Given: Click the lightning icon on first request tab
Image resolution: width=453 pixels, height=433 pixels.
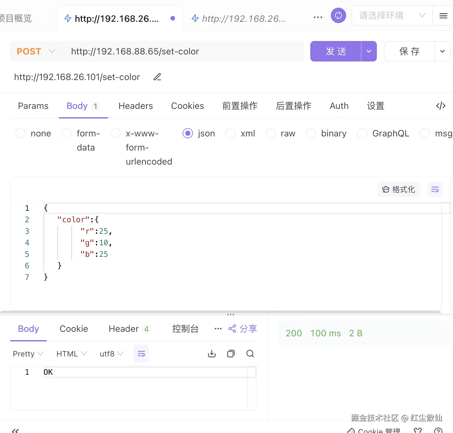Looking at the screenshot, I should (68, 18).
